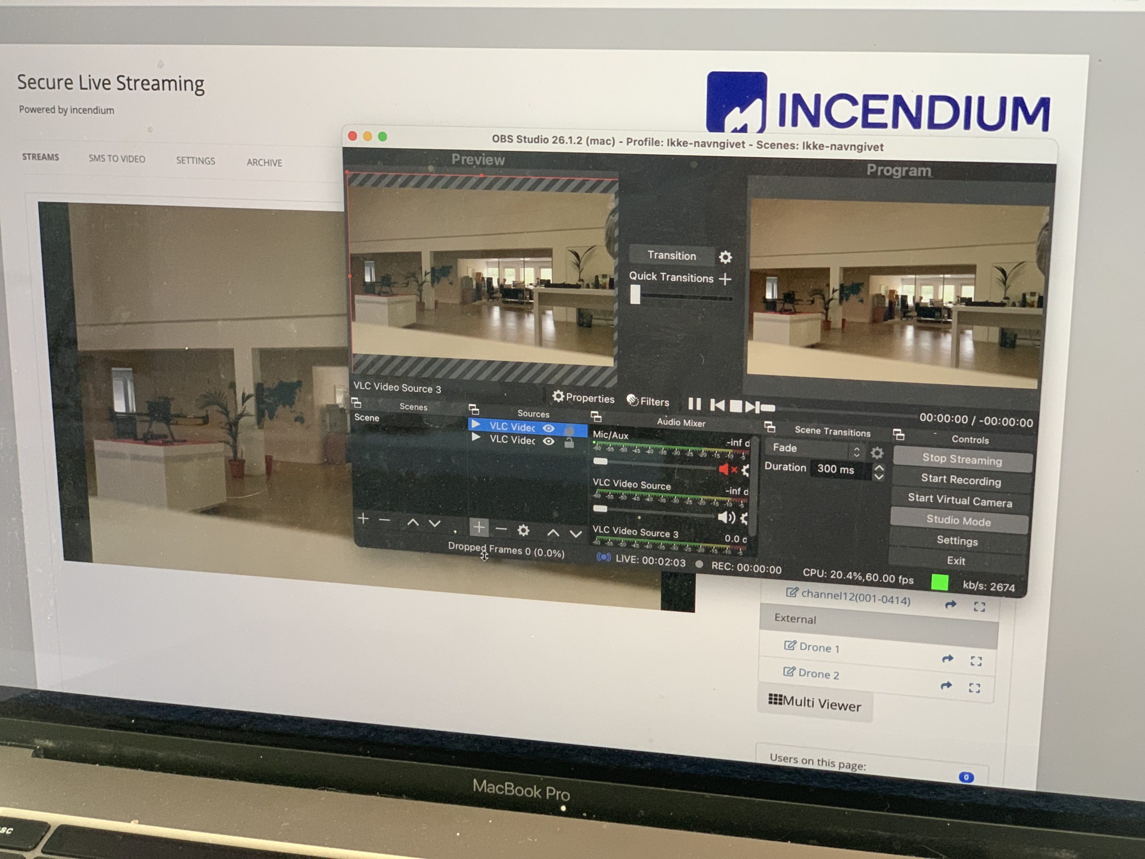Screen dimensions: 1145x859
Task: Add a quick transition with plus icon
Action: (x=725, y=279)
